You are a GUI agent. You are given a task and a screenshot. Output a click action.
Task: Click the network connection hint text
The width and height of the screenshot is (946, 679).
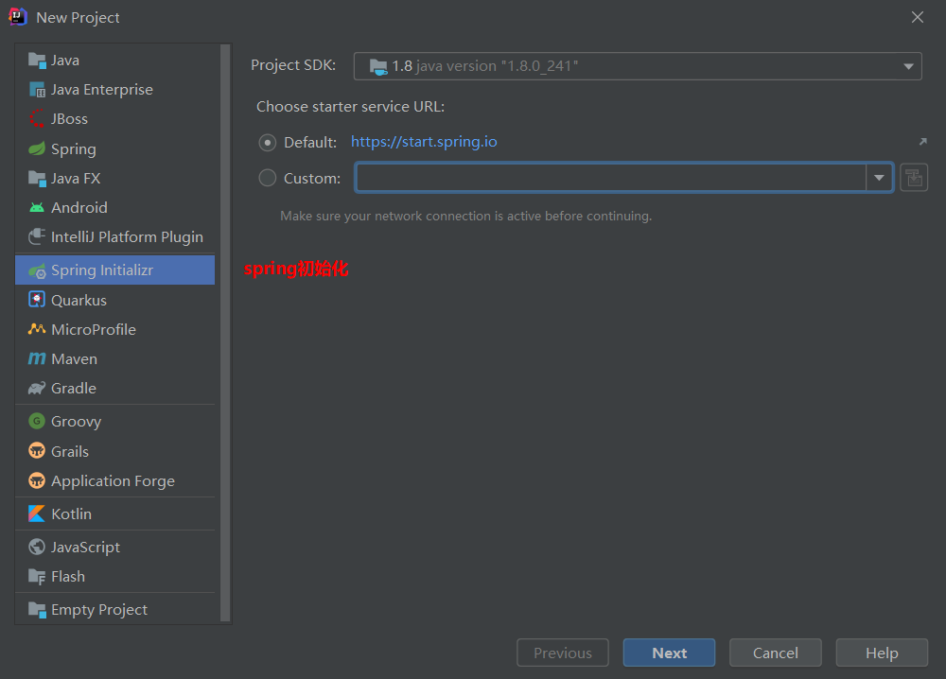click(465, 216)
